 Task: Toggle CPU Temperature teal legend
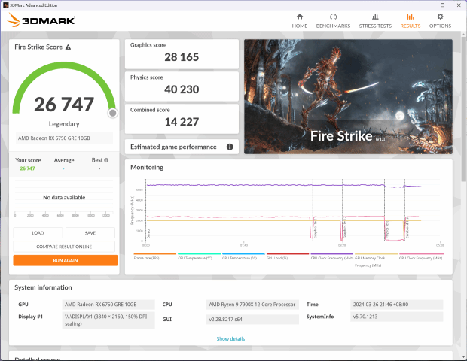pyautogui.click(x=199, y=256)
